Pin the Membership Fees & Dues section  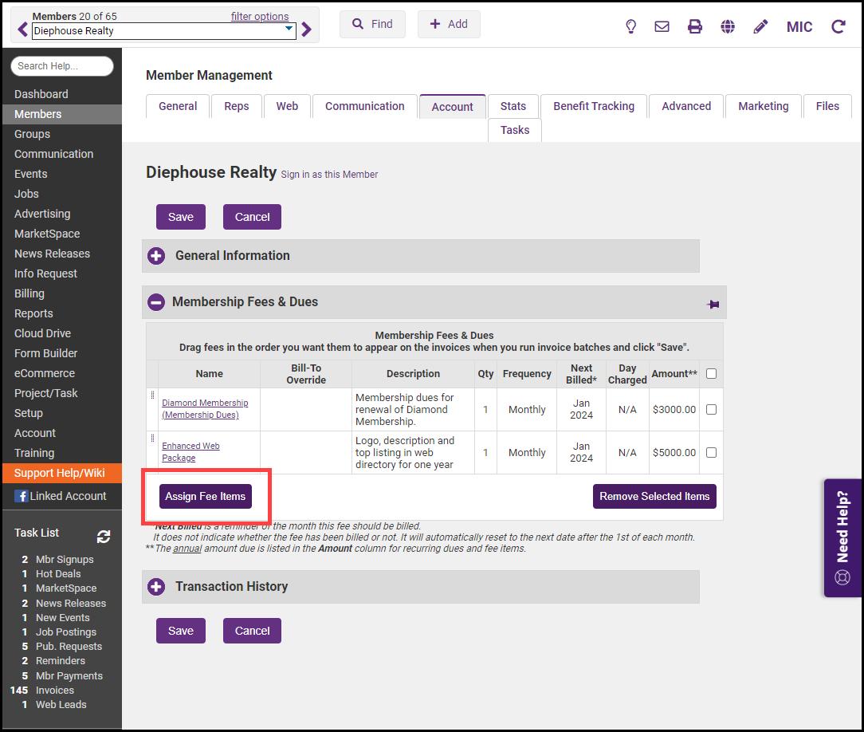[713, 304]
